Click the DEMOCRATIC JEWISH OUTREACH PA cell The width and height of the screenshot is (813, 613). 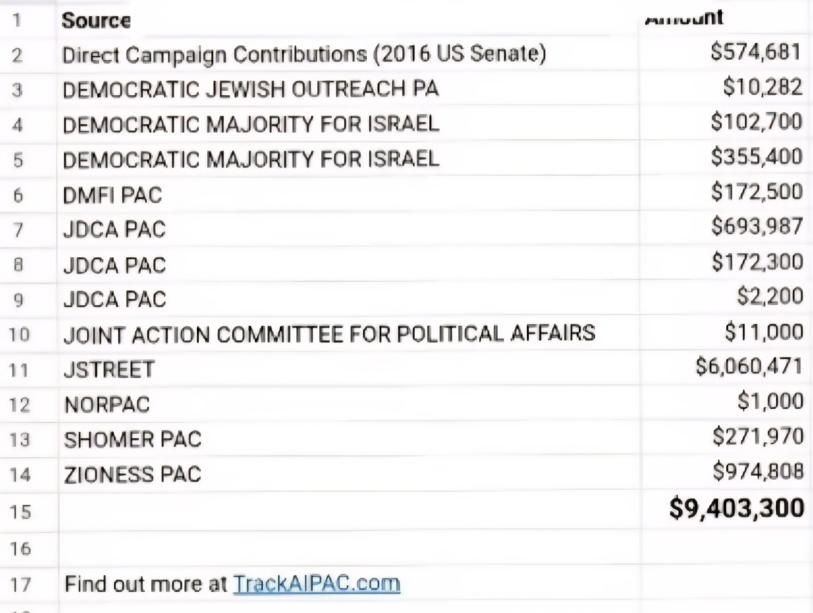[x=251, y=89]
